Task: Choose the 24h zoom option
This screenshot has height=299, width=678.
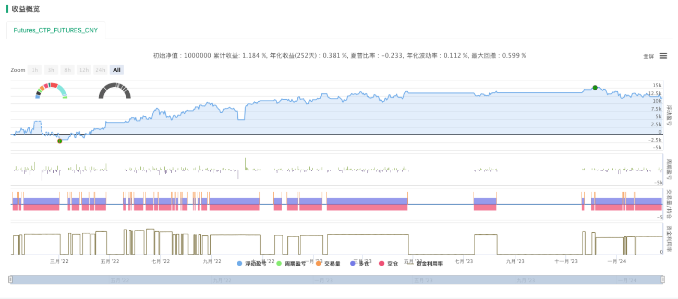Action: coord(100,70)
